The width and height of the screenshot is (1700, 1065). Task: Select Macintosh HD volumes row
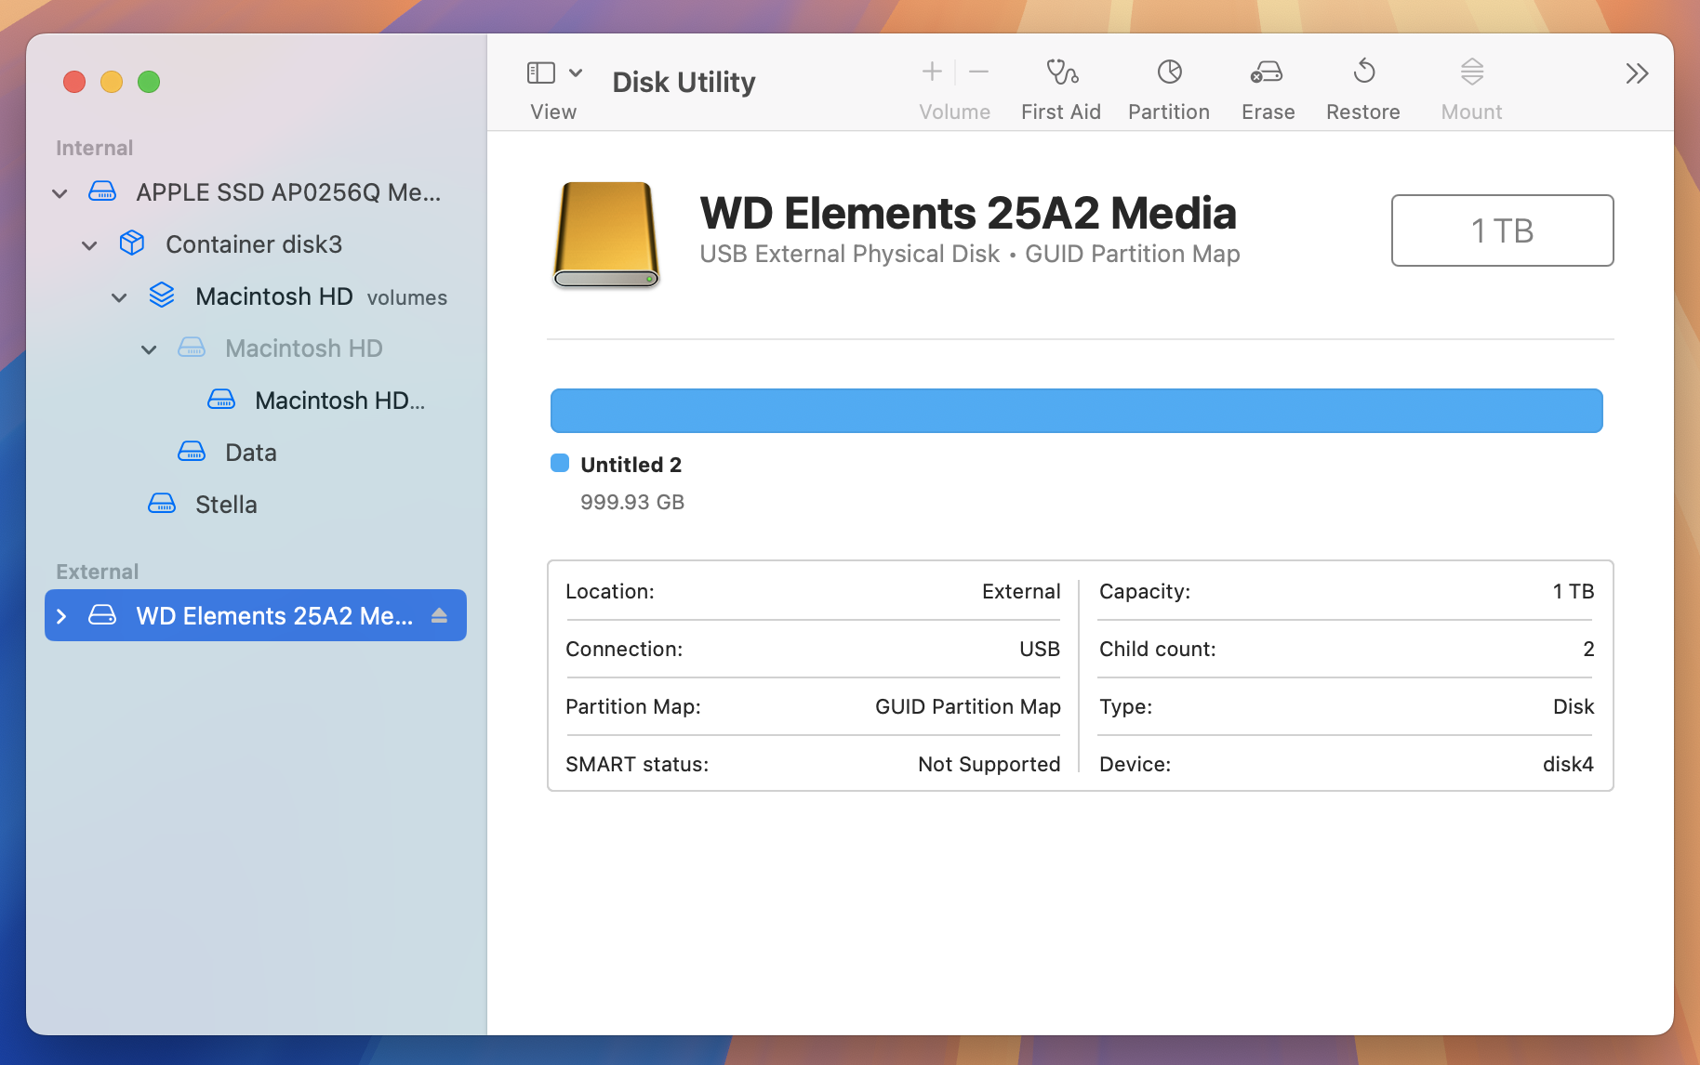pos(256,296)
